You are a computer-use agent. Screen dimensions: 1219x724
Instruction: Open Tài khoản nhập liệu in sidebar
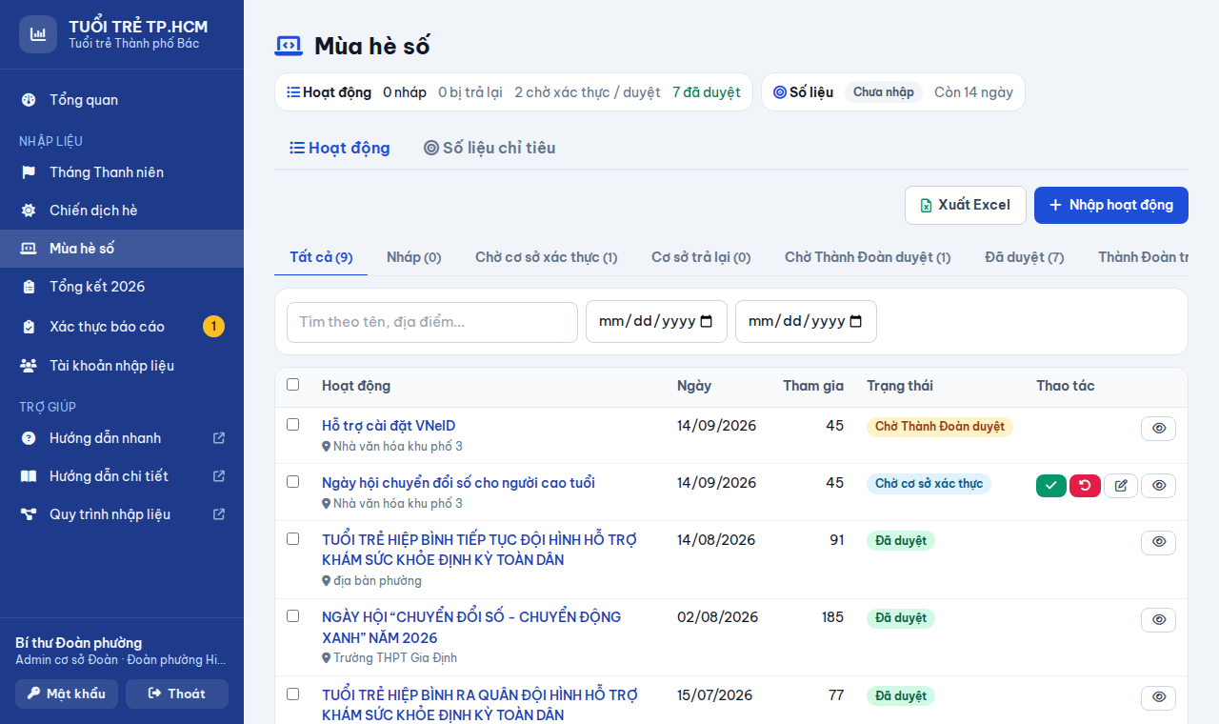point(122,366)
